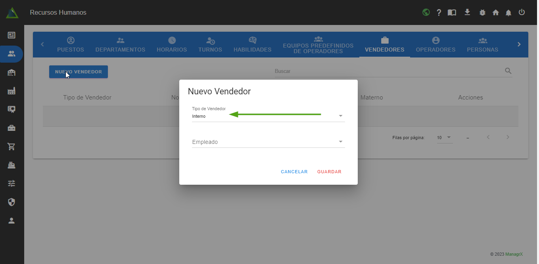Open the help question mark icon
Viewport: 539px width, 264px height.
coord(439,13)
